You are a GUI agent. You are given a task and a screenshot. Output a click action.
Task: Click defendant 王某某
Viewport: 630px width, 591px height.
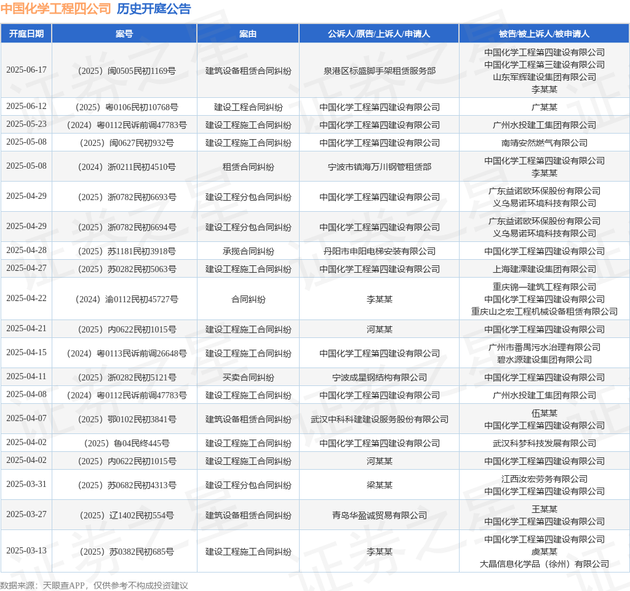(x=544, y=509)
